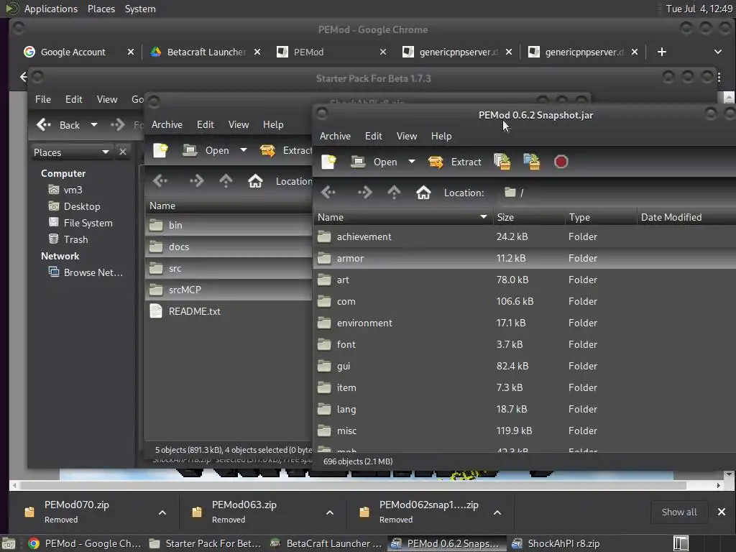Open Desktop in file manager sidebar
The width and height of the screenshot is (736, 552).
click(x=75, y=206)
